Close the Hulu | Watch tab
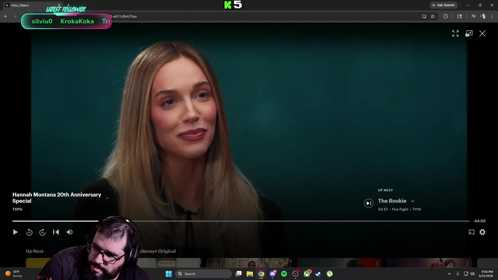The height and width of the screenshot is (280, 498). tap(59, 5)
